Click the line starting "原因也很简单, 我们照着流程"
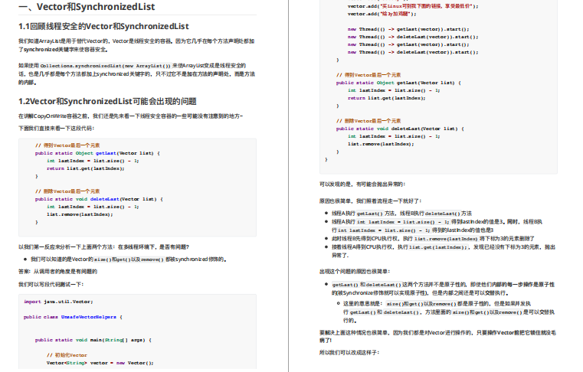The height and width of the screenshot is (372, 583). (x=371, y=201)
